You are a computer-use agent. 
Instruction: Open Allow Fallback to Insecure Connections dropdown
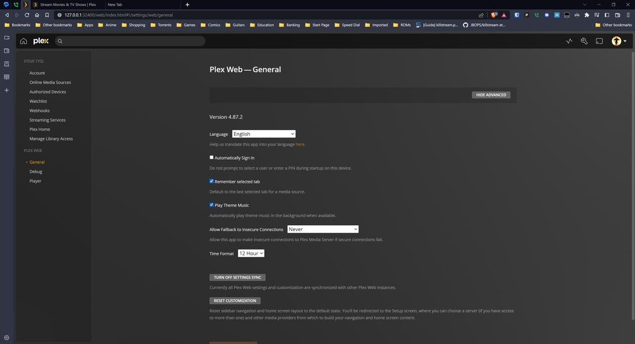pyautogui.click(x=323, y=229)
